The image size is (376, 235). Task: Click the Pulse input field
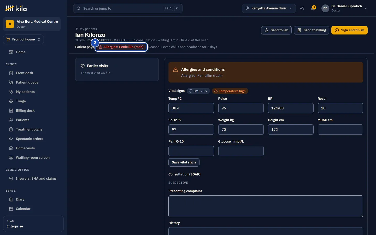(x=241, y=108)
